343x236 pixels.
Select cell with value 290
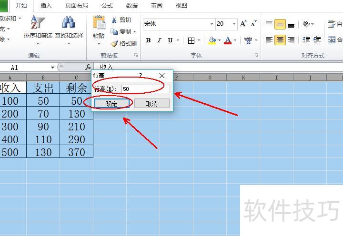click(x=76, y=138)
